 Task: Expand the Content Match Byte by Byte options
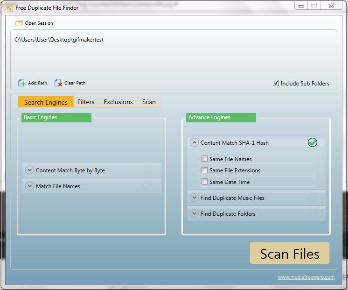(29, 170)
